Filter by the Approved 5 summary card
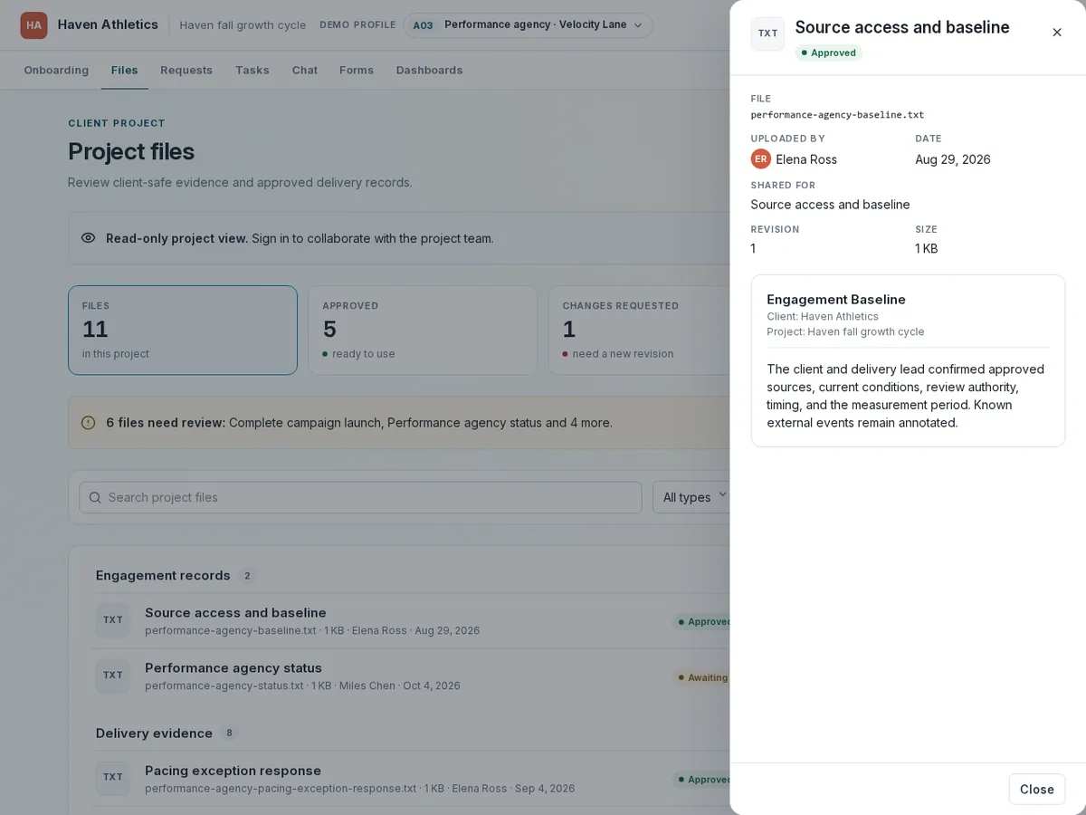1086x815 pixels. coord(423,331)
